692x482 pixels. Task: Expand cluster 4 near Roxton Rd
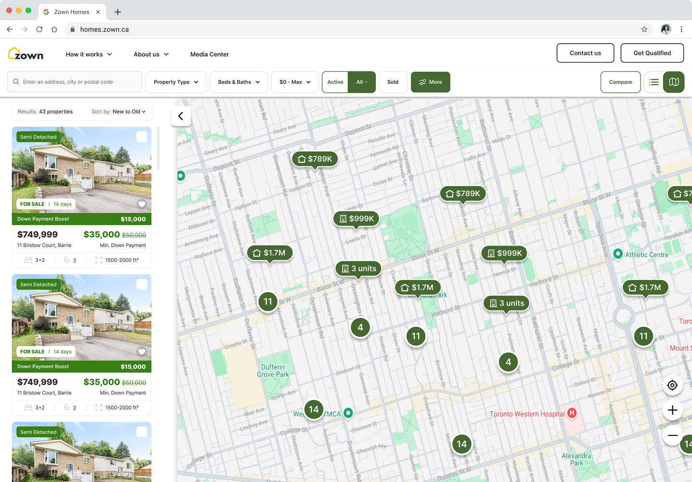(x=360, y=328)
